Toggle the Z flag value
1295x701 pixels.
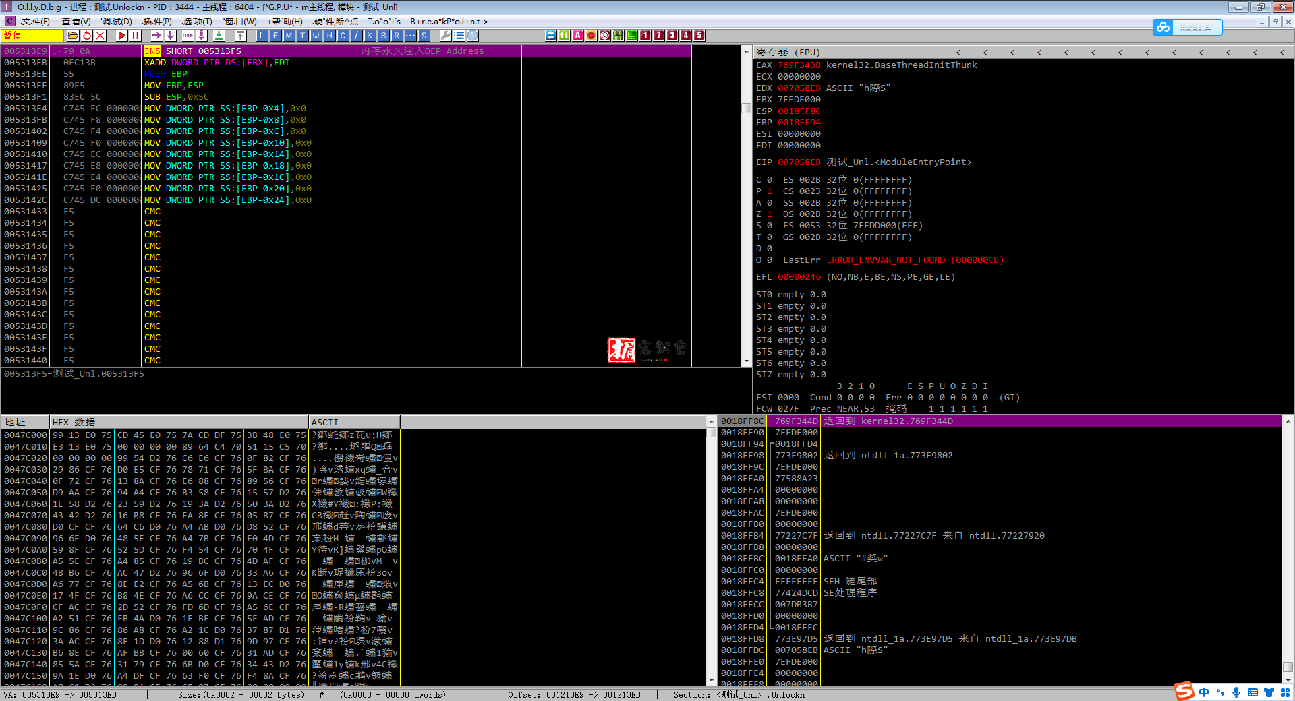(770, 214)
